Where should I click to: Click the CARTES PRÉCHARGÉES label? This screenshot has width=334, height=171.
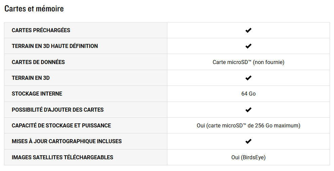click(x=41, y=31)
